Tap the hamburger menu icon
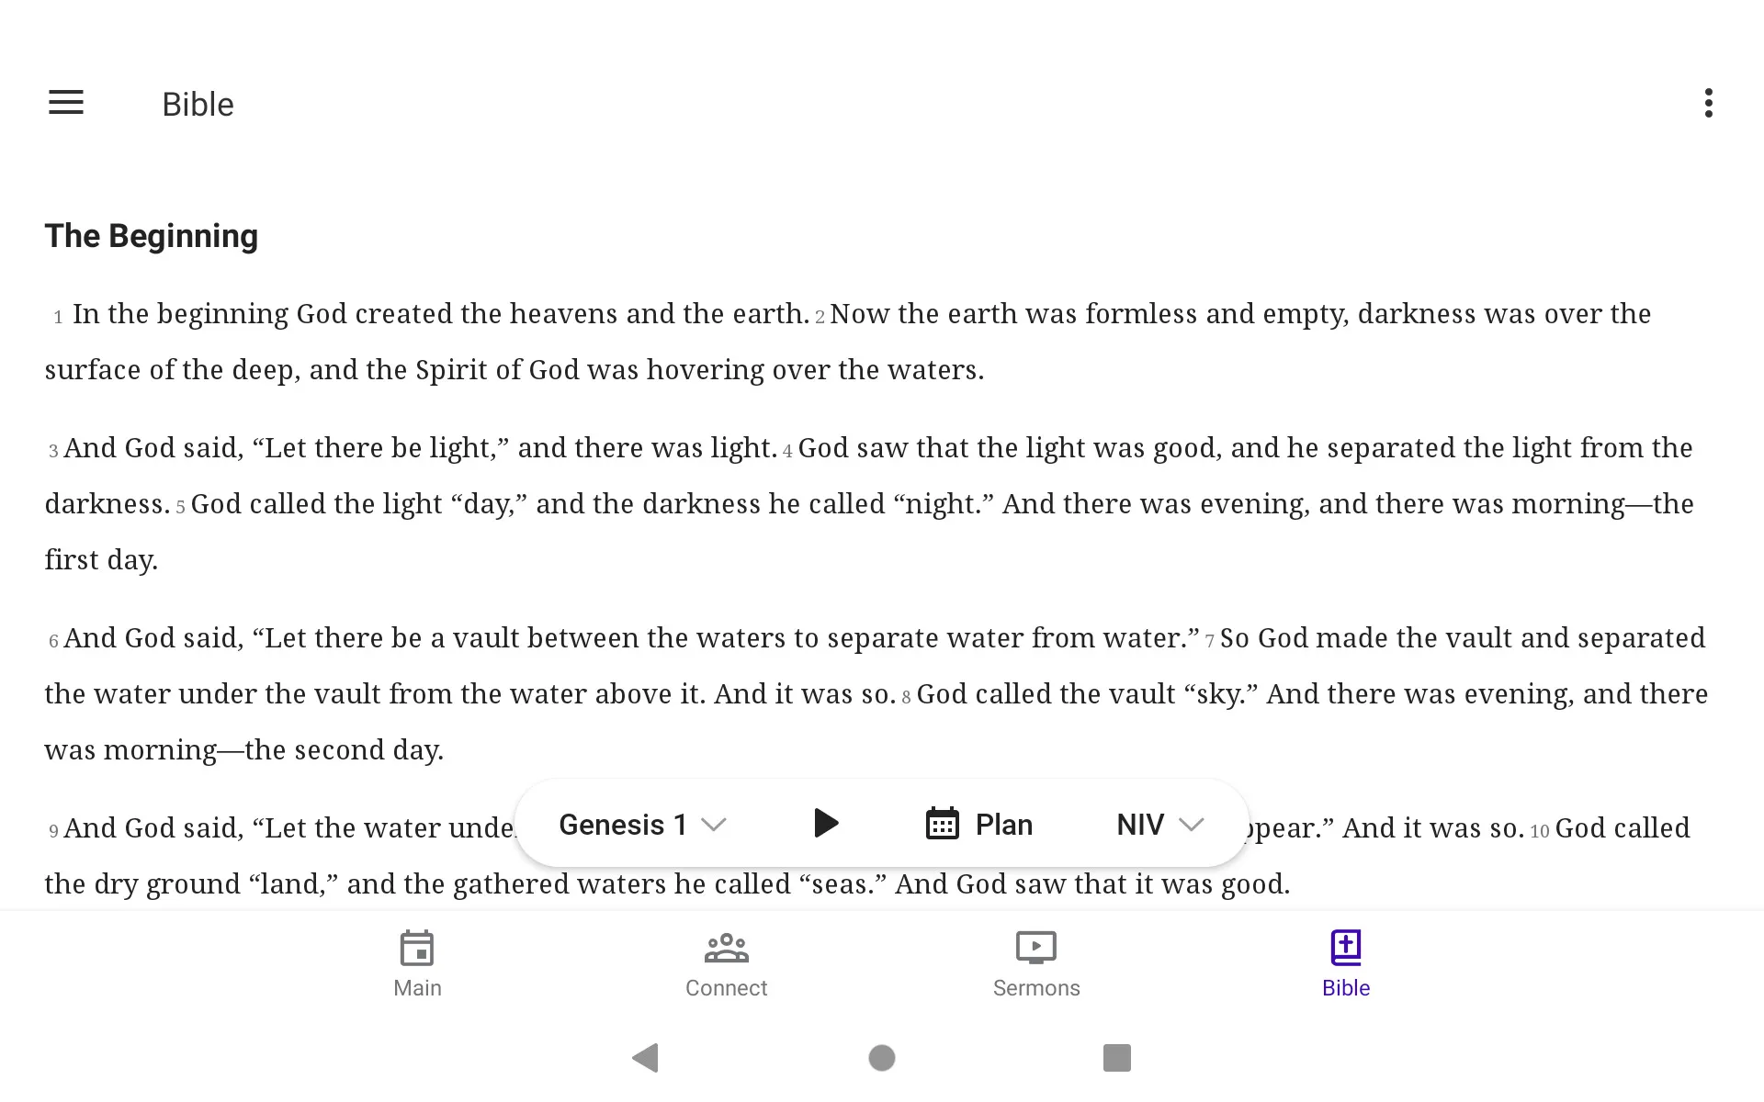This screenshot has height=1102, width=1764. click(x=66, y=103)
